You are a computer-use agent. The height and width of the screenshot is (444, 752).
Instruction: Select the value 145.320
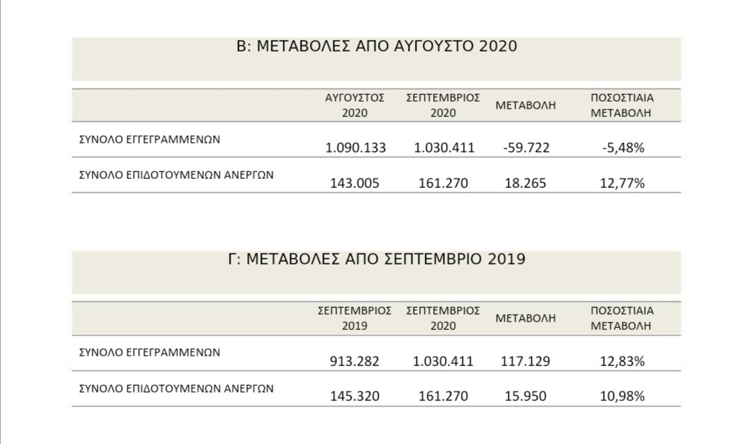355,397
